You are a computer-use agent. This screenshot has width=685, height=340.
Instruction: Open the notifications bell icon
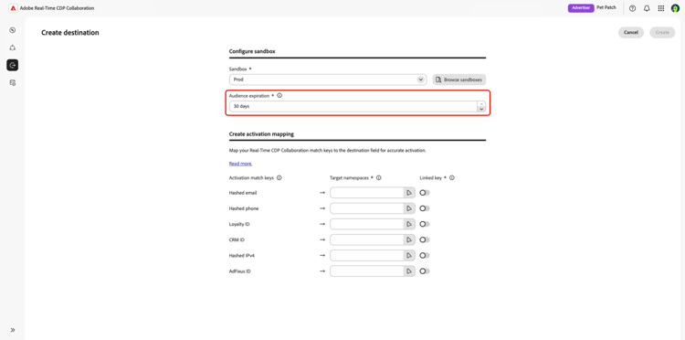[647, 8]
